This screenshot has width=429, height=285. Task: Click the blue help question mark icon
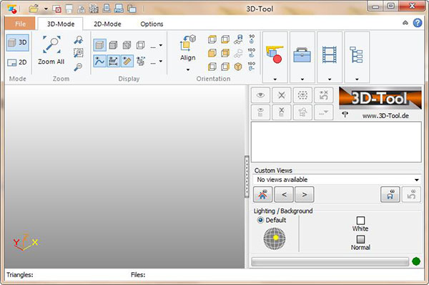point(418,23)
